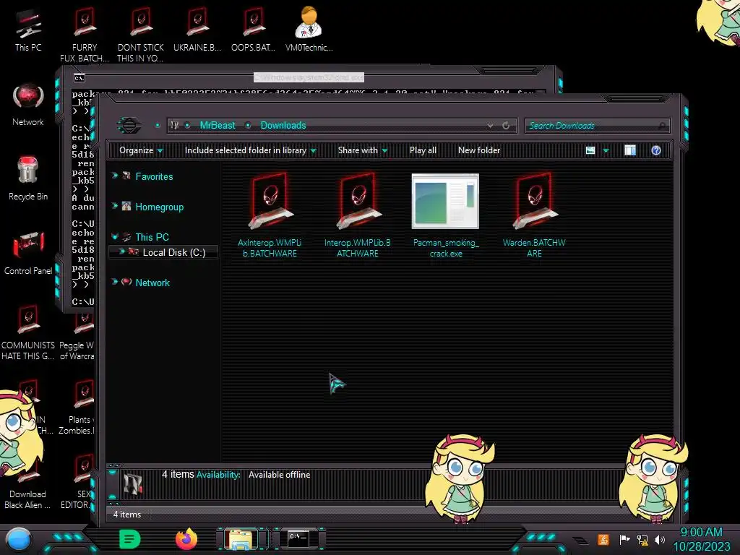Screen dimensions: 740x555
Task: Click cmd window title bar icon
Action: click(x=79, y=78)
